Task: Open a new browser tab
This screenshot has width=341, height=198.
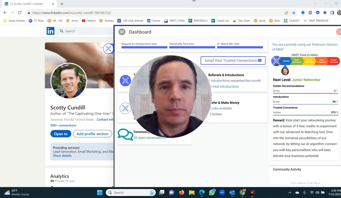Action: 62,4
